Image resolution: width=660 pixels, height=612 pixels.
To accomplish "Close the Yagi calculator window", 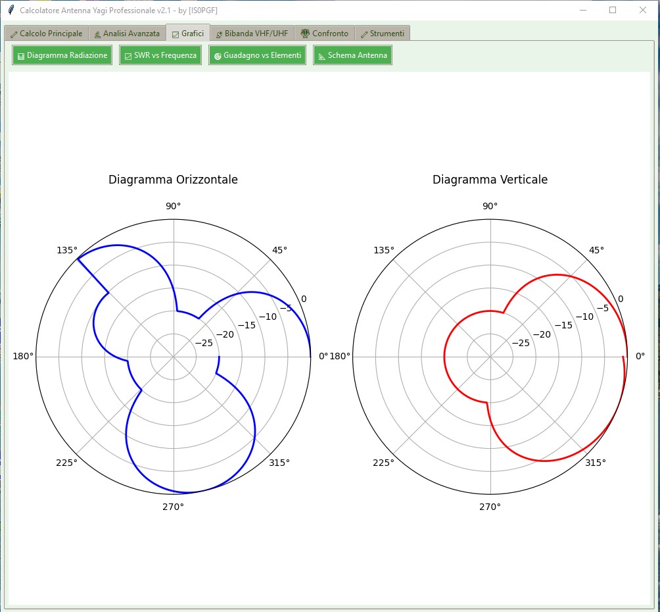I will pos(643,10).
